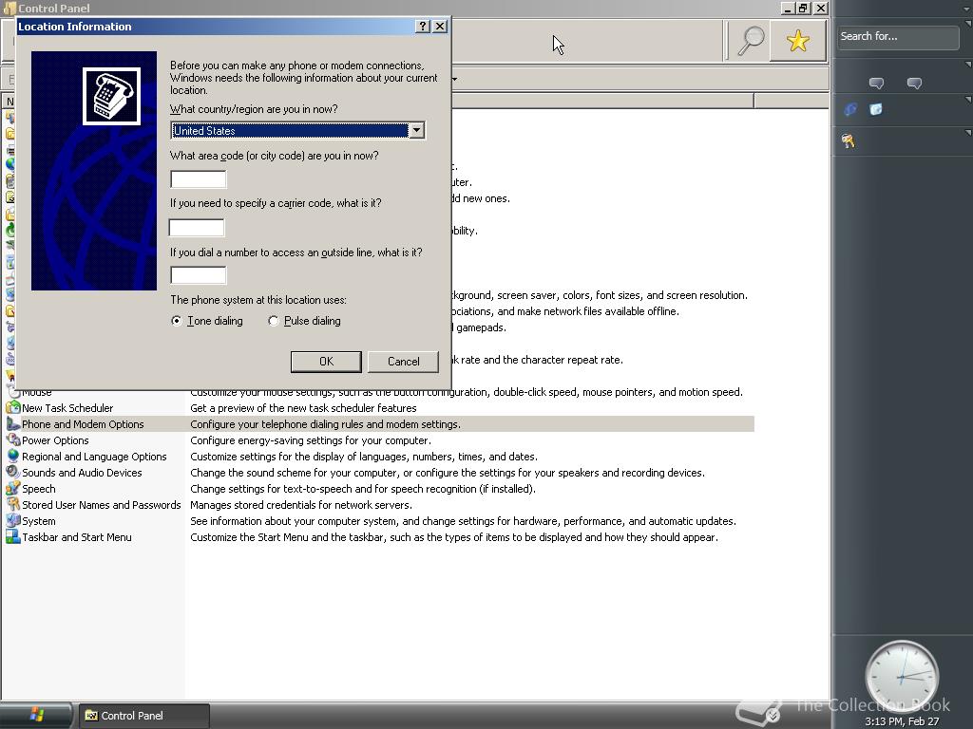Click Cancel in the Location Information dialog
The height and width of the screenshot is (729, 973).
(x=403, y=362)
